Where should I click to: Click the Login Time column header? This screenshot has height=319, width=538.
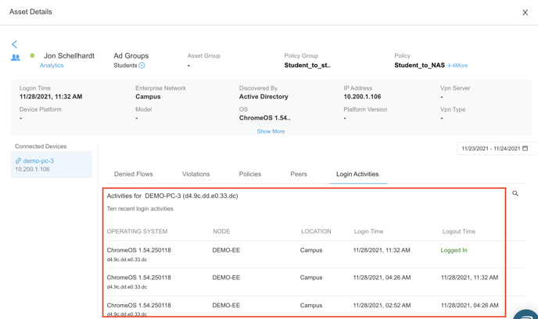tap(368, 232)
